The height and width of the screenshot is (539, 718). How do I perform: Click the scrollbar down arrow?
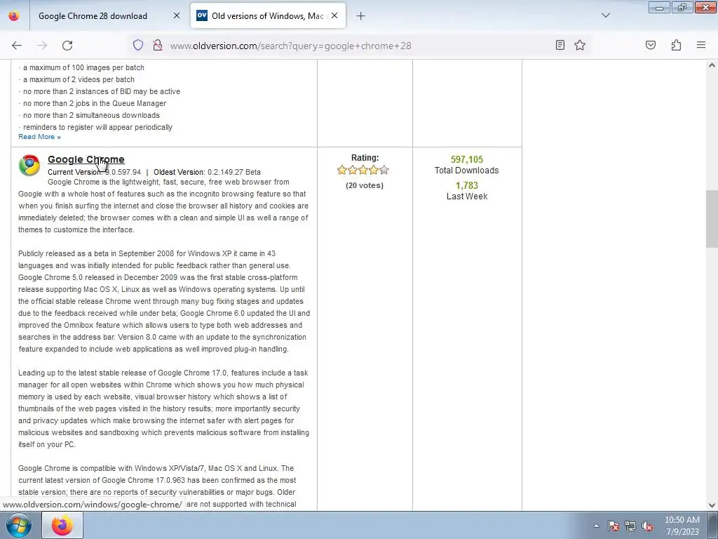[x=712, y=505]
